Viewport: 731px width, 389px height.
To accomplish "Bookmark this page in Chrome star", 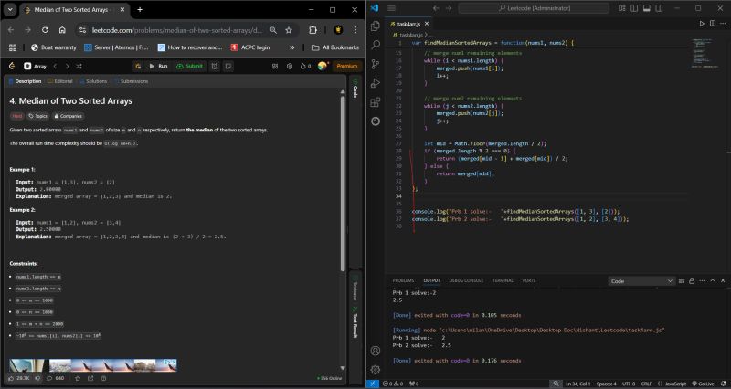I will pos(289,30).
